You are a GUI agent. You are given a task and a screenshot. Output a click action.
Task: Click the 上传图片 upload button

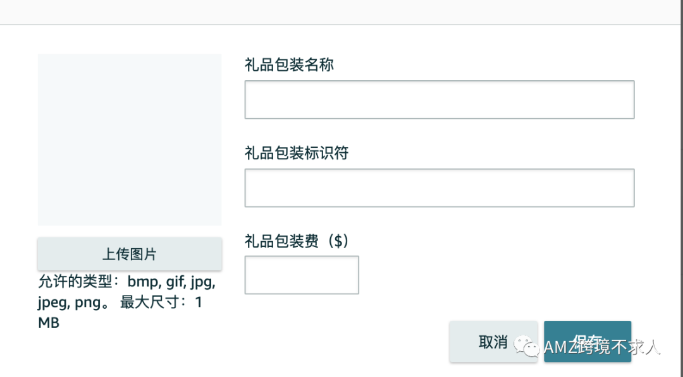[129, 253]
